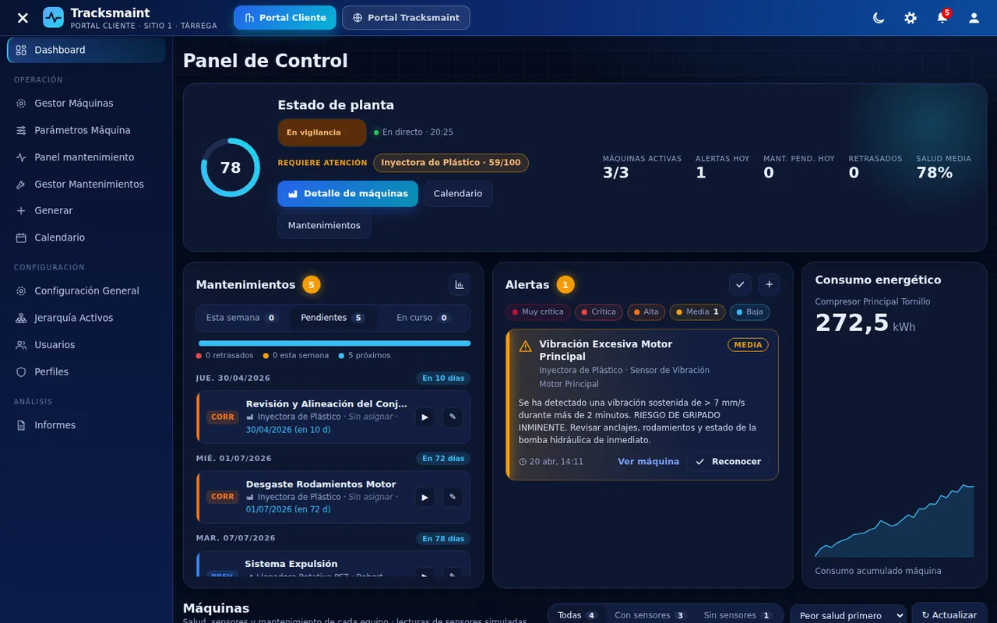The width and height of the screenshot is (997, 623).
Task: Click Reconocer button on vibration alert
Action: 728,462
